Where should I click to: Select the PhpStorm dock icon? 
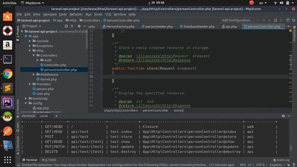[7, 102]
